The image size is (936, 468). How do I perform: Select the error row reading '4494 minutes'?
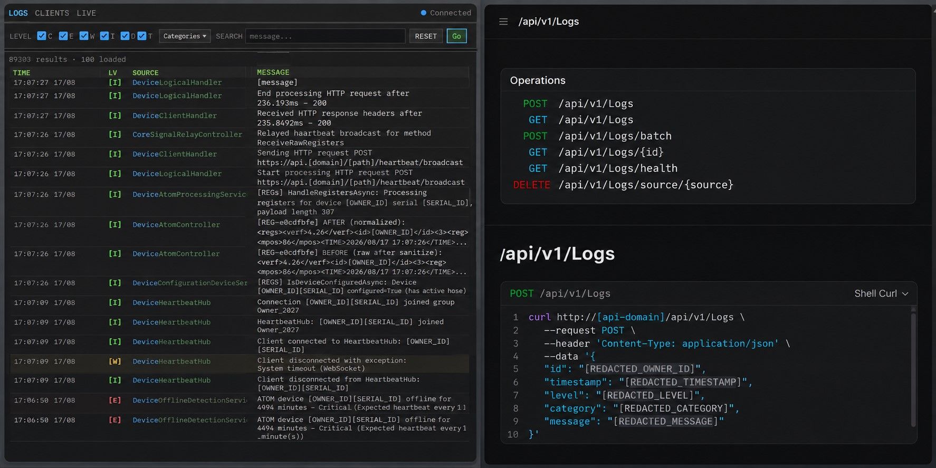coord(240,428)
